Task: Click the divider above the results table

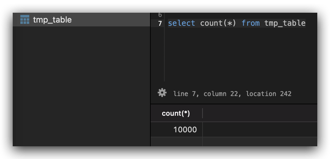Action: coord(234,104)
